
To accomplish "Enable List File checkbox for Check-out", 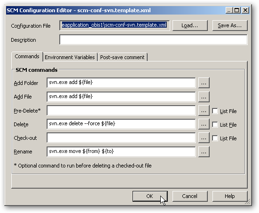I will coord(215,138).
